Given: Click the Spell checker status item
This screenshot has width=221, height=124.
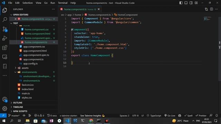Looking at the screenshot, I should click(188, 116).
